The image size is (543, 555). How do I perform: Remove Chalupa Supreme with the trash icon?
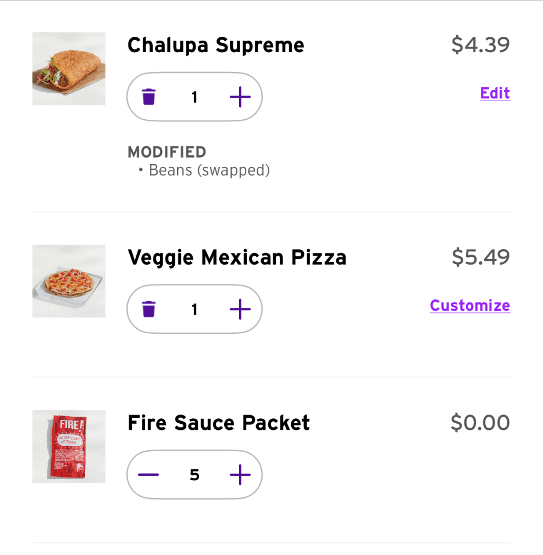point(149,98)
